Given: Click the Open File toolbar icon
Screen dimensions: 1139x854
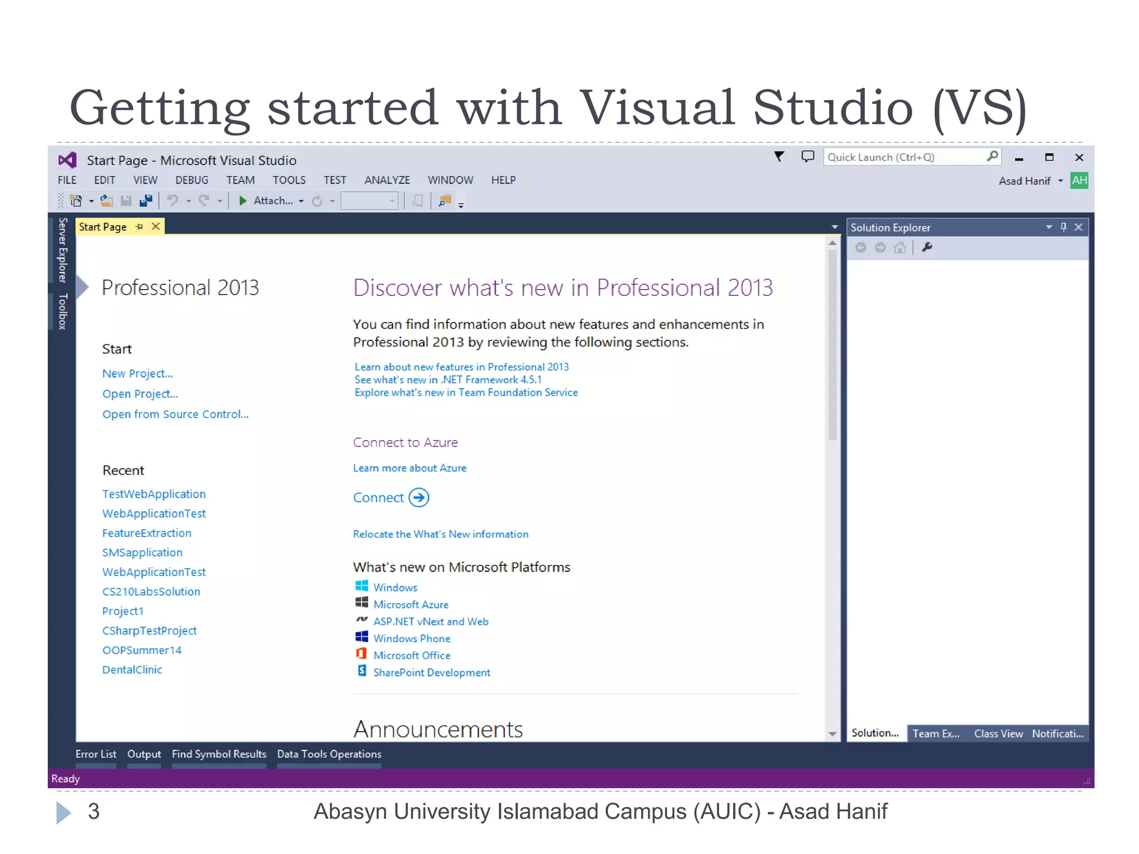Looking at the screenshot, I should click(x=106, y=201).
